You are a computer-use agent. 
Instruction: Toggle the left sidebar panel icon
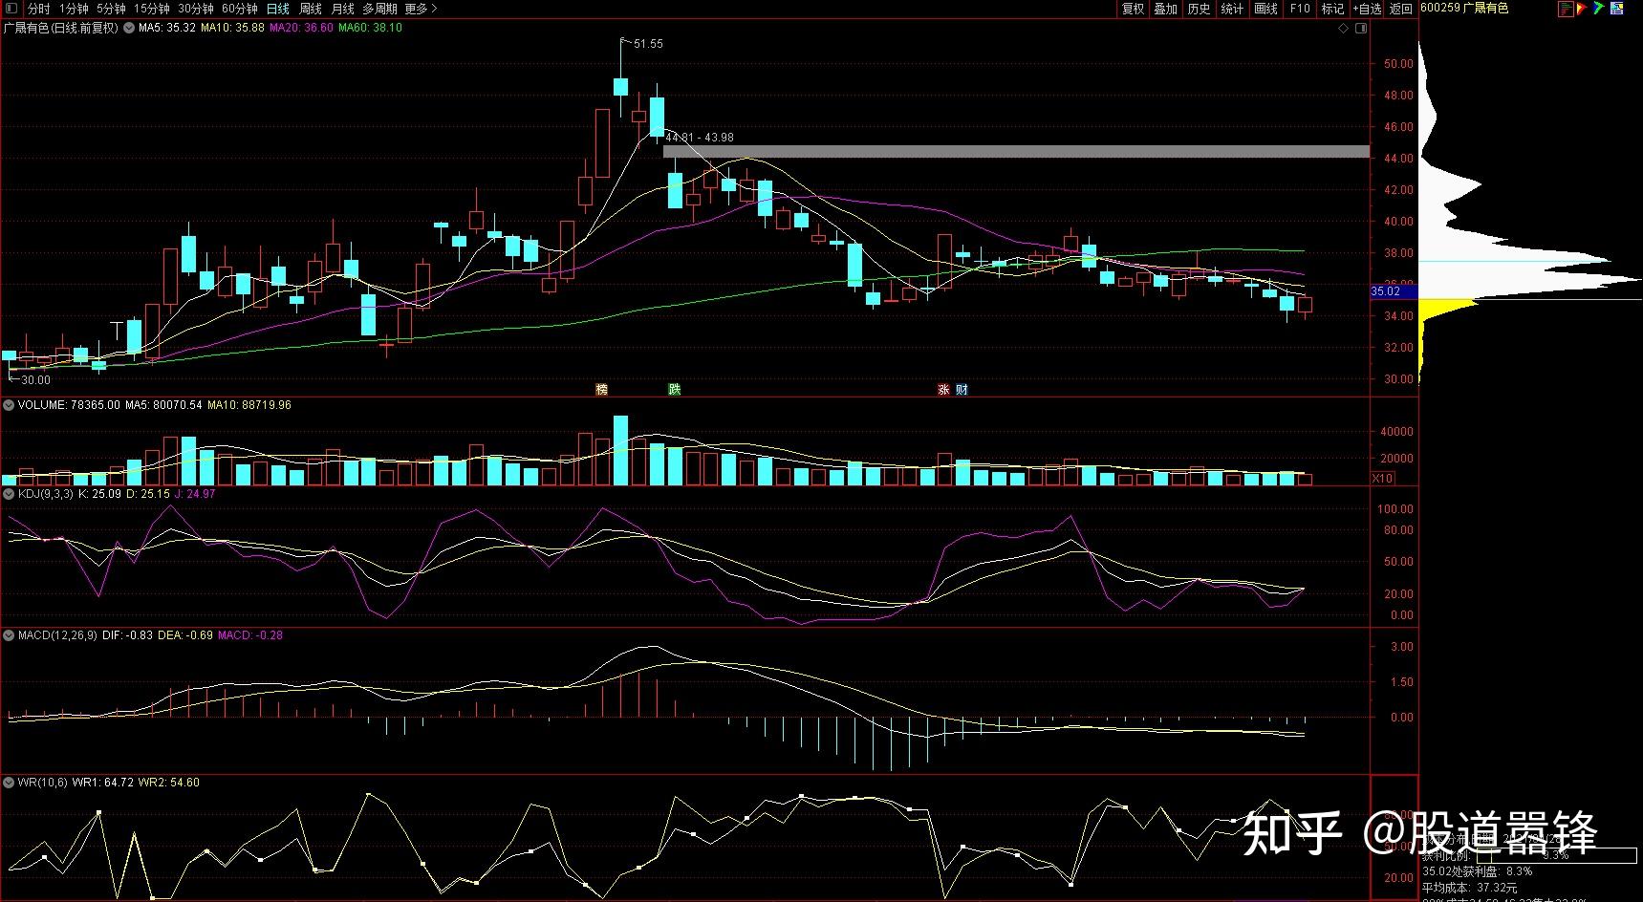(11, 9)
